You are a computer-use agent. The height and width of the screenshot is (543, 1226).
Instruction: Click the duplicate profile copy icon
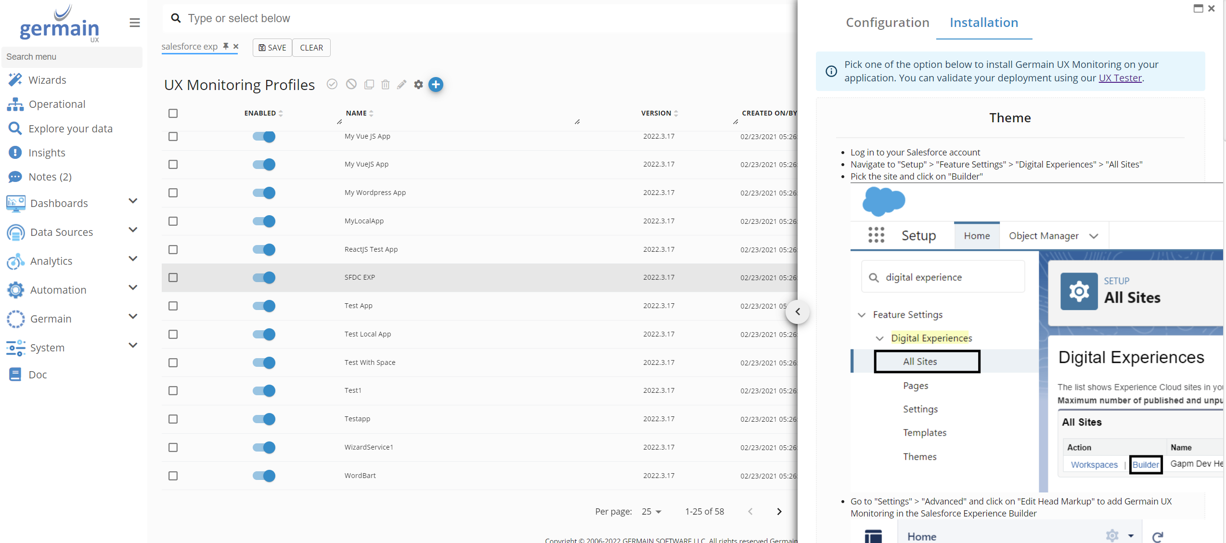point(369,85)
